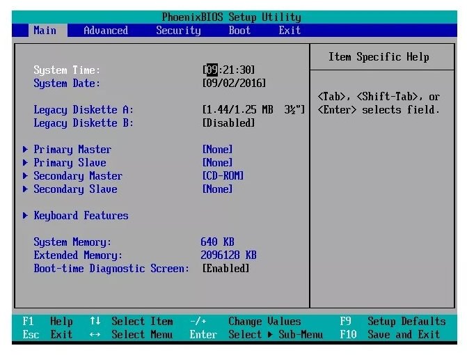The width and height of the screenshot is (467, 355).
Task: Click the -/+ Change Values hint
Action: click(246, 322)
